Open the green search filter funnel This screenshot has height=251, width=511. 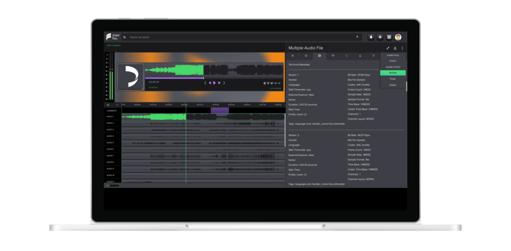[357, 37]
